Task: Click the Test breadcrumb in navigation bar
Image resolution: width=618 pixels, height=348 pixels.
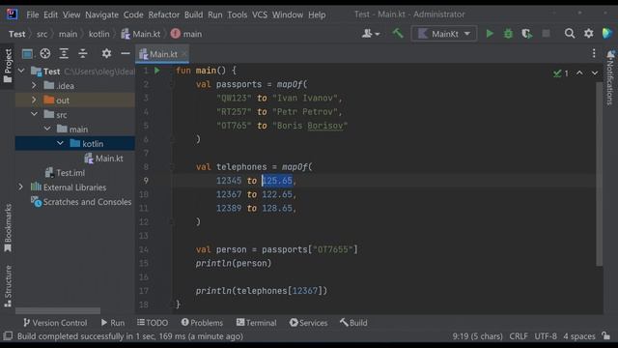Action: pos(17,35)
